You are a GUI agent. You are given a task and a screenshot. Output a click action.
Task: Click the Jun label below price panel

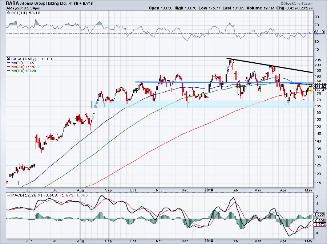(x=30, y=190)
